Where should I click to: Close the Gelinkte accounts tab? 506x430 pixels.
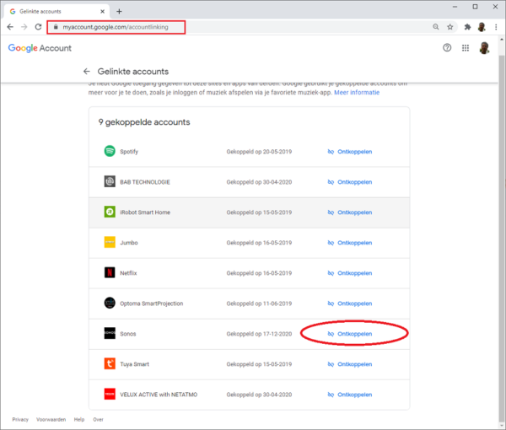[x=102, y=11]
